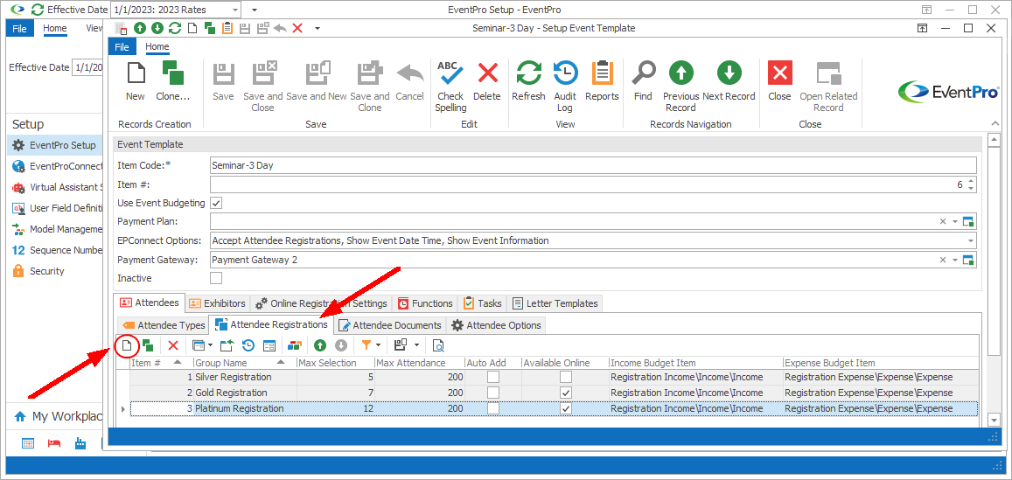The width and height of the screenshot is (1012, 480).
Task: Switch to the Exhibitors tab
Action: click(x=218, y=303)
